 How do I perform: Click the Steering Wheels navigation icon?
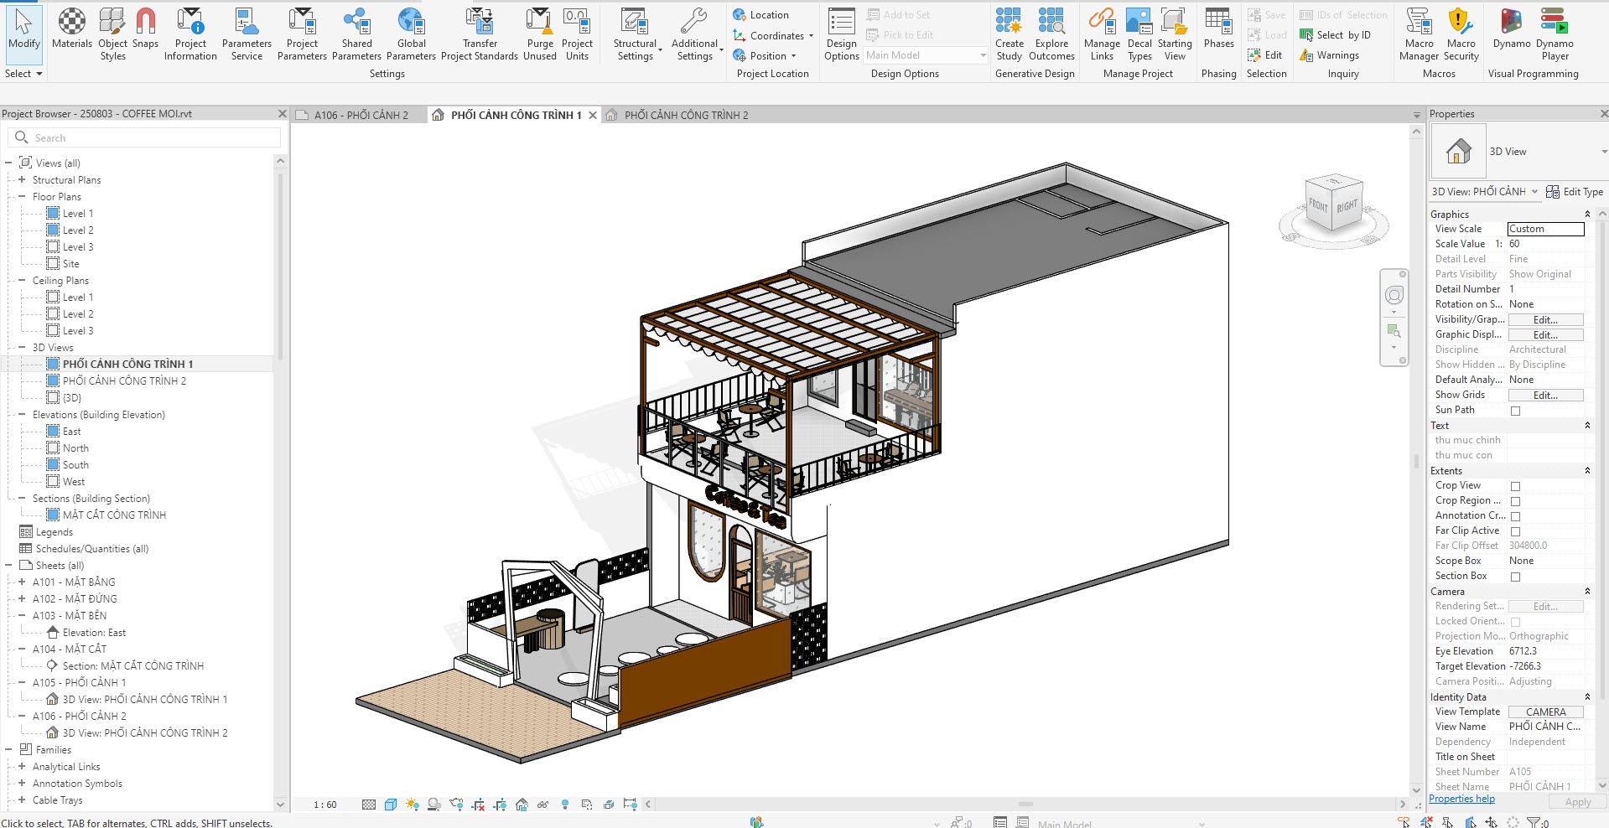1394,295
